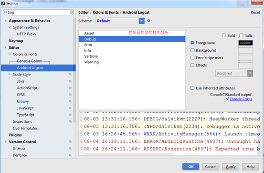Enable the Effects checkbox
This screenshot has width=264, height=173.
point(192,65)
